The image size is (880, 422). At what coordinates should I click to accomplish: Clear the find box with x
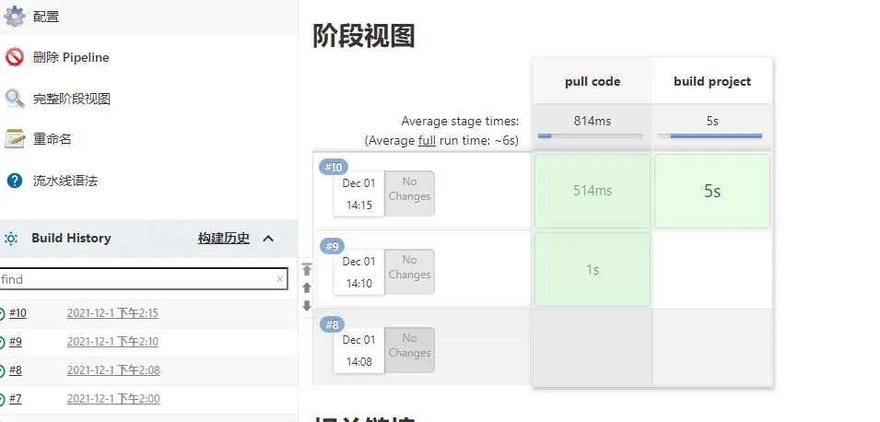pos(280,278)
